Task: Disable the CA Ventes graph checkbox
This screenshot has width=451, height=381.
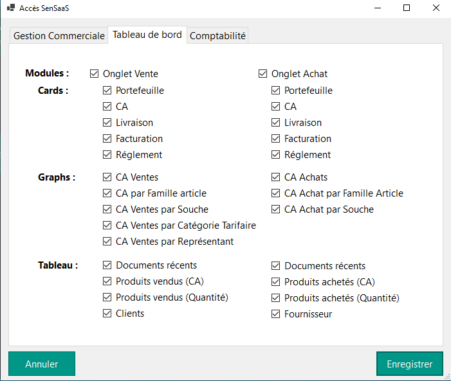Action: (x=107, y=177)
